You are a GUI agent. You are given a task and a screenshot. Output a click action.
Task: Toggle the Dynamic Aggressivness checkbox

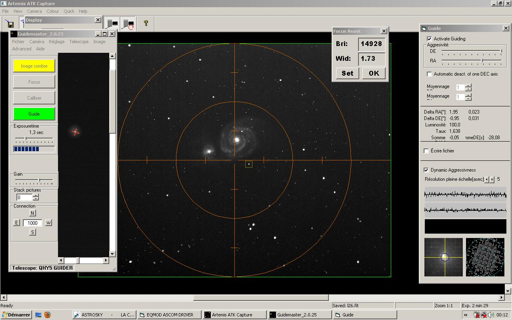point(426,170)
